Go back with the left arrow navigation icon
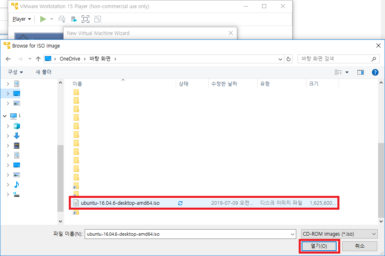This screenshot has width=385, height=256. tap(8, 59)
